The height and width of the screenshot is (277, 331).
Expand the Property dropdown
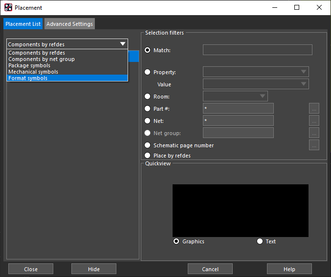(256, 72)
